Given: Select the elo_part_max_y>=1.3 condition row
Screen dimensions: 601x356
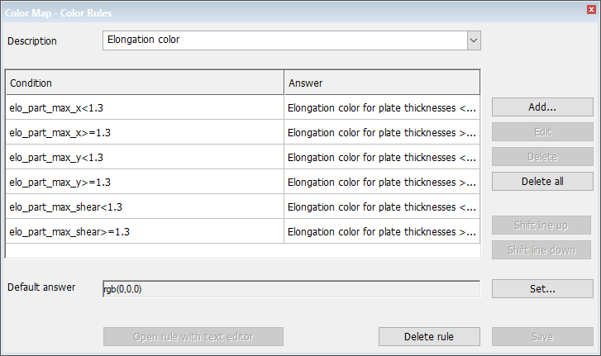Looking at the screenshot, I should coord(145,182).
